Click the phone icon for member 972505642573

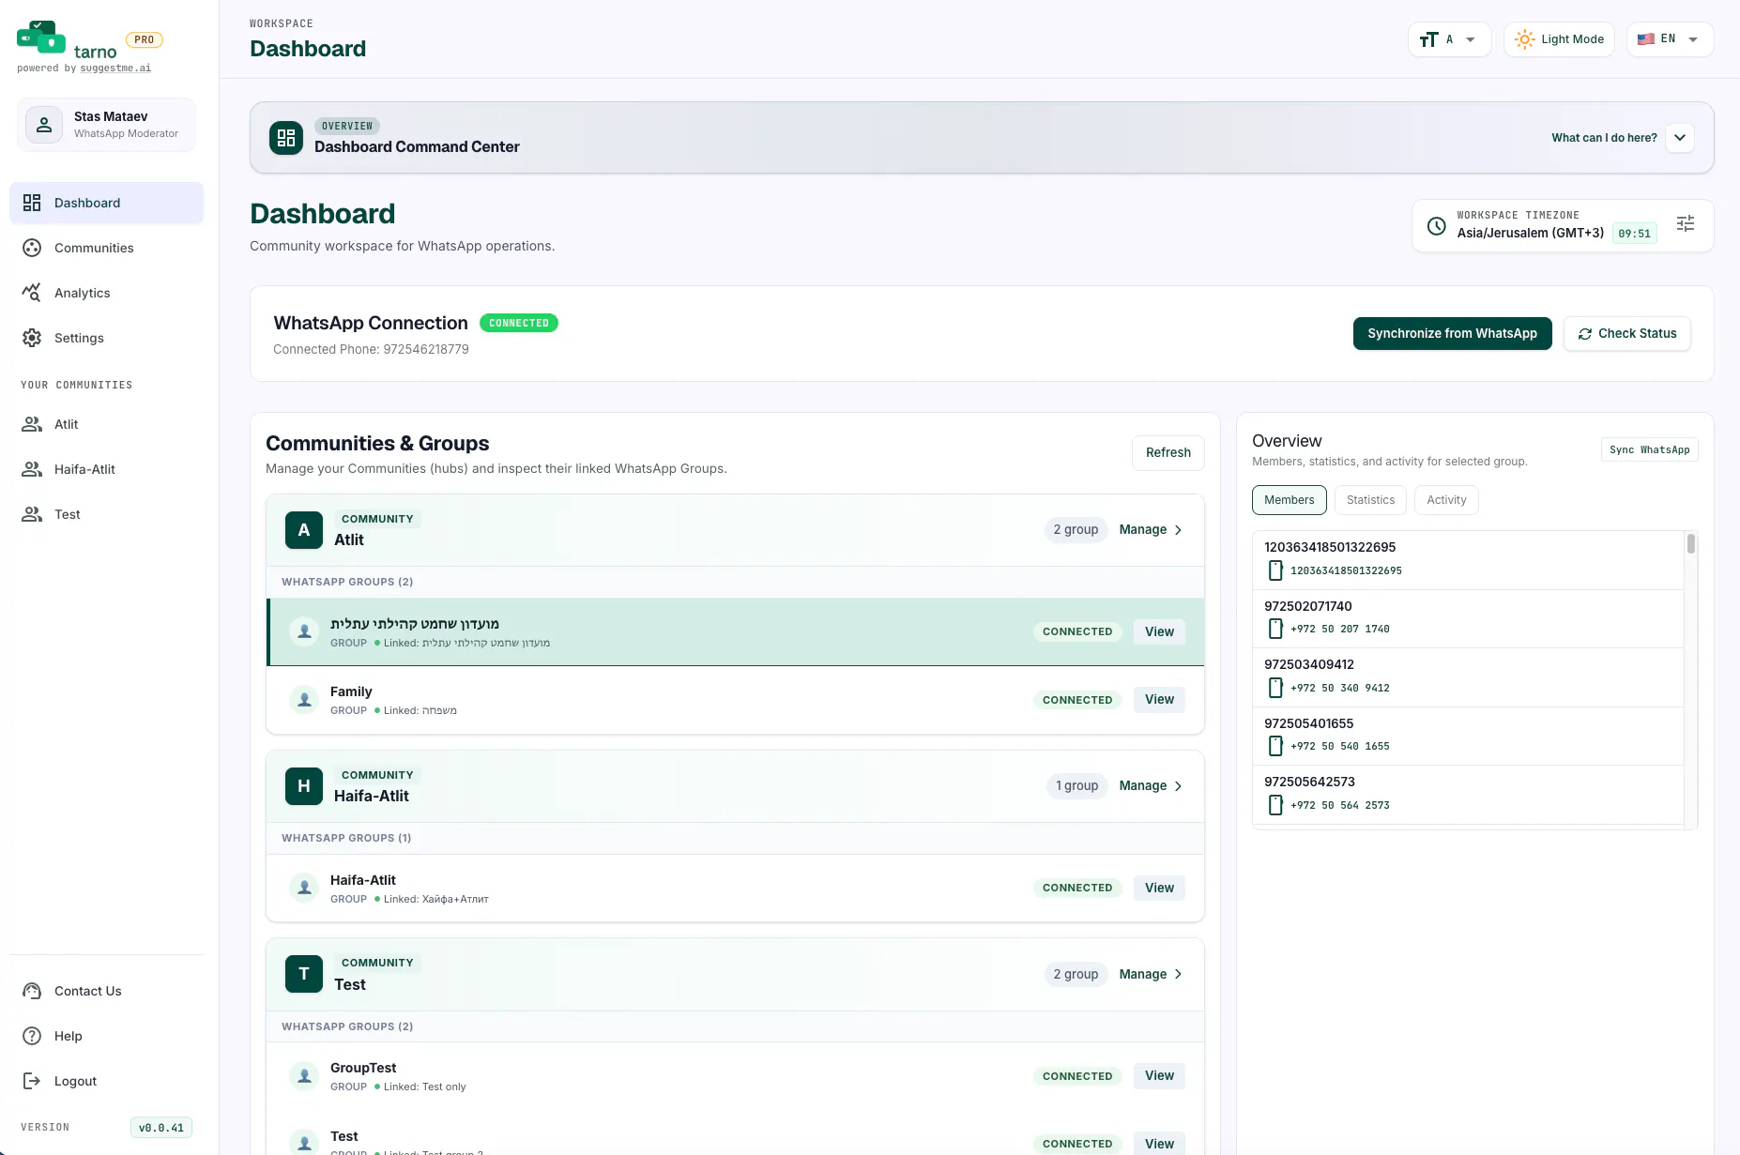click(x=1275, y=805)
